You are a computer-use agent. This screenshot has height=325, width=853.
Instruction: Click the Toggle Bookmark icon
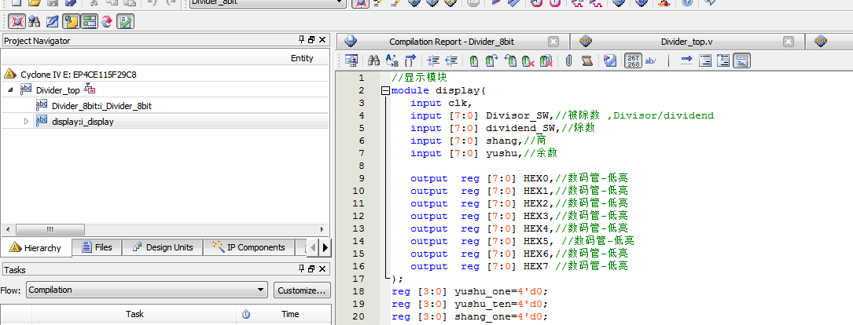473,60
